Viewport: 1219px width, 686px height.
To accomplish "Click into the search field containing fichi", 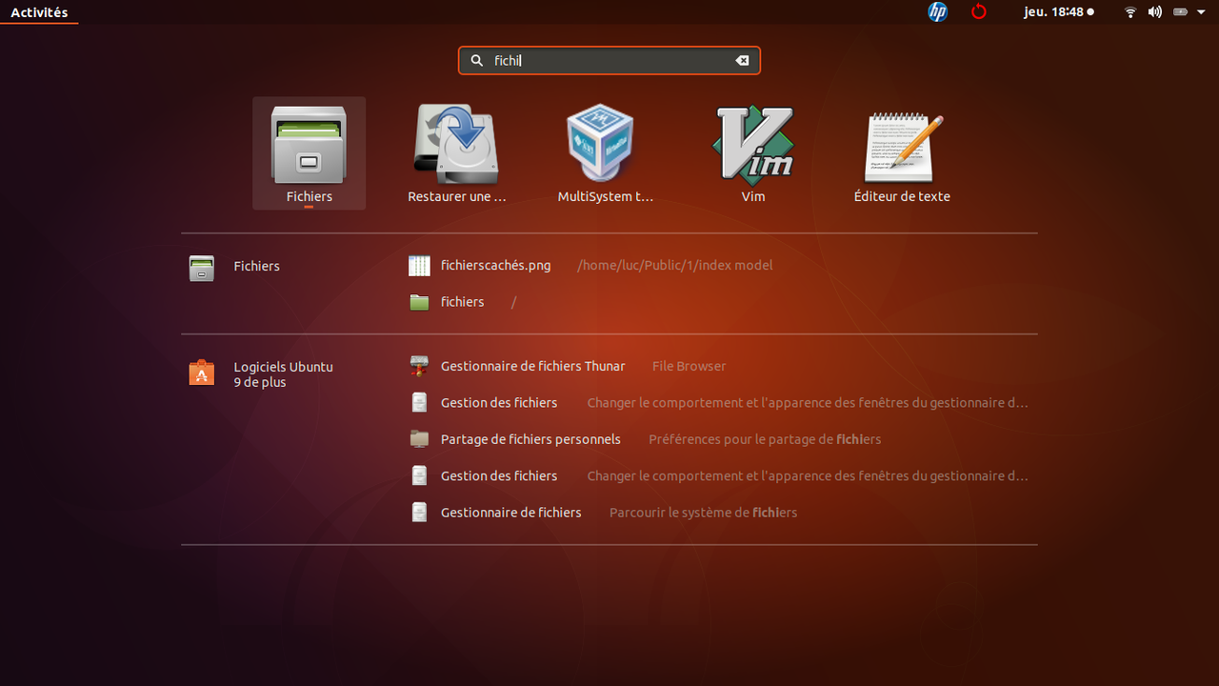I will (609, 60).
